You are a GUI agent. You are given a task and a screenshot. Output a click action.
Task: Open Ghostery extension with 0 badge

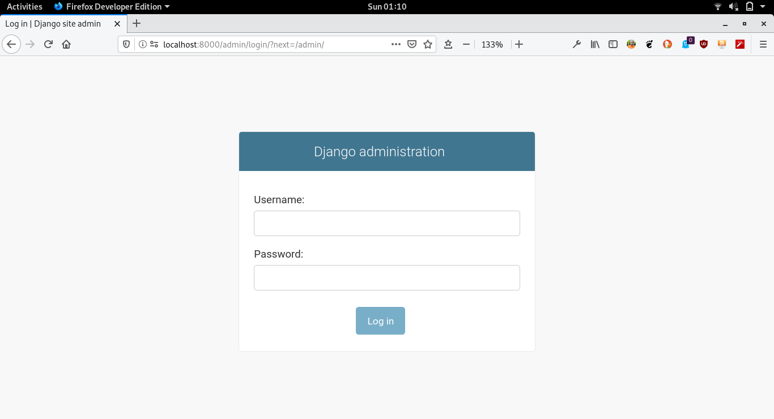click(687, 43)
